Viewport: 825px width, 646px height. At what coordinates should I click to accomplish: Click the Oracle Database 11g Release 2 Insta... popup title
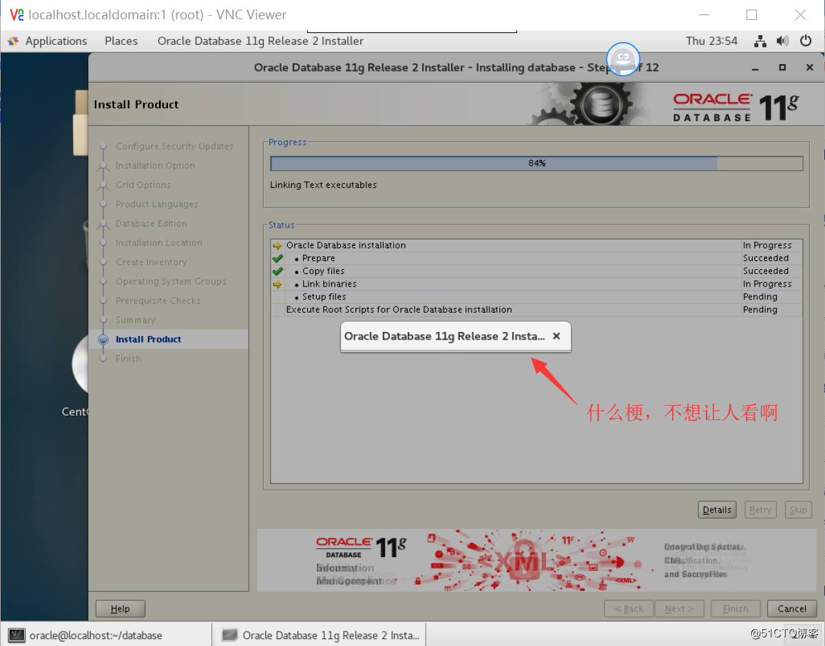coord(445,336)
